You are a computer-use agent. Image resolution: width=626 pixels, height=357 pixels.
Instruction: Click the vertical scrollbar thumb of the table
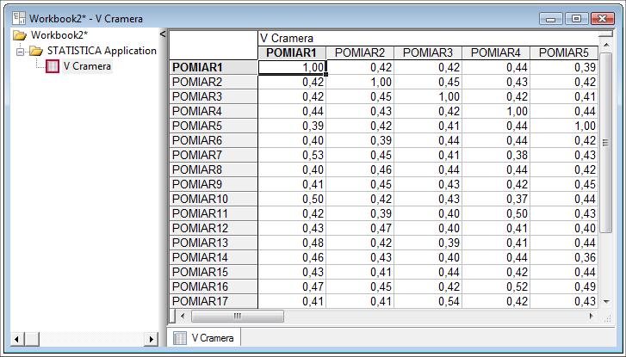606,143
